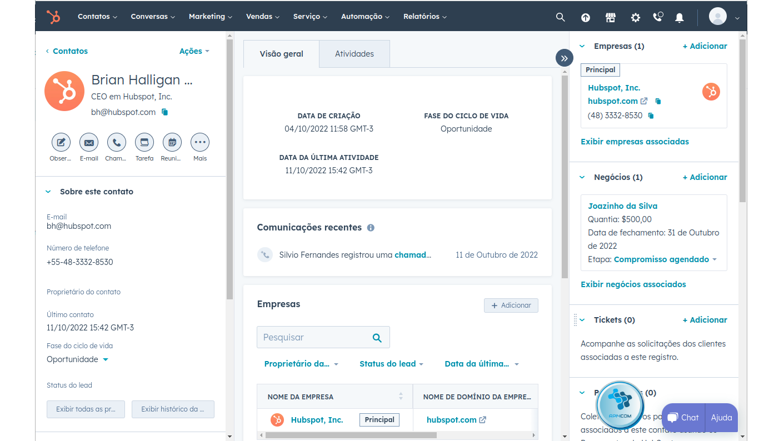
Task: Collapse the Sobre este contato section
Action: coord(48,192)
